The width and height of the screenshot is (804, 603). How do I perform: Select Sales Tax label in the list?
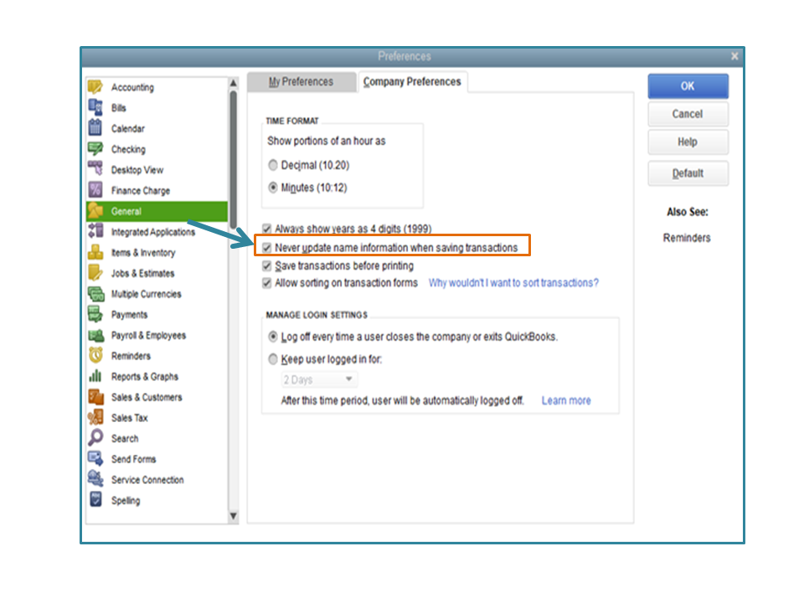pos(129,417)
